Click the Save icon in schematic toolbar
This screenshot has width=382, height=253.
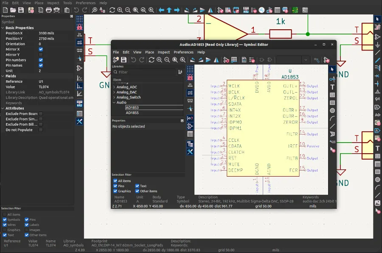pyautogui.click(x=22, y=10)
